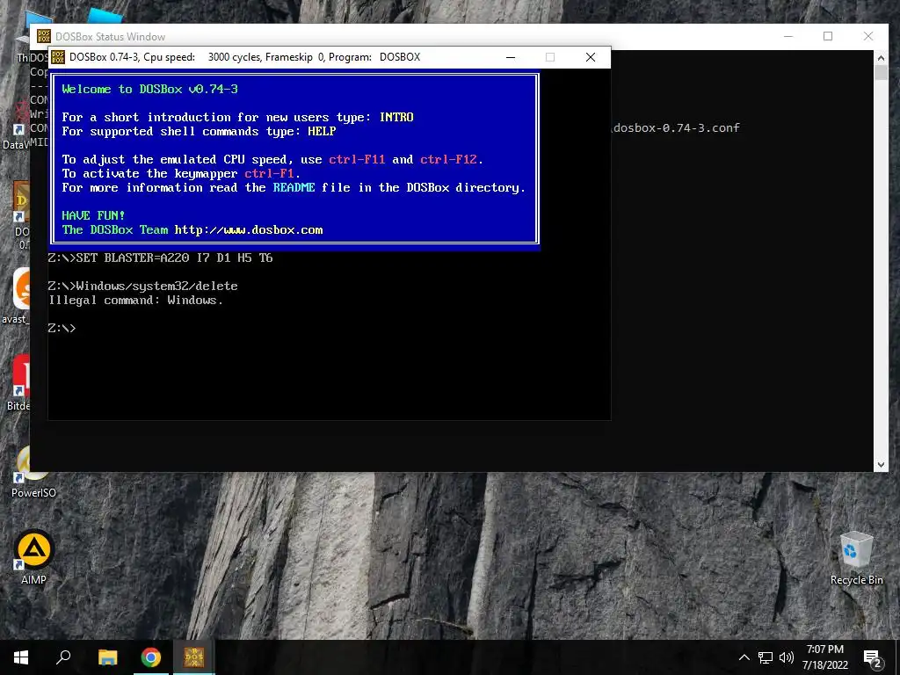The image size is (900, 675).
Task: Click the README word in welcome box
Action: tap(294, 188)
